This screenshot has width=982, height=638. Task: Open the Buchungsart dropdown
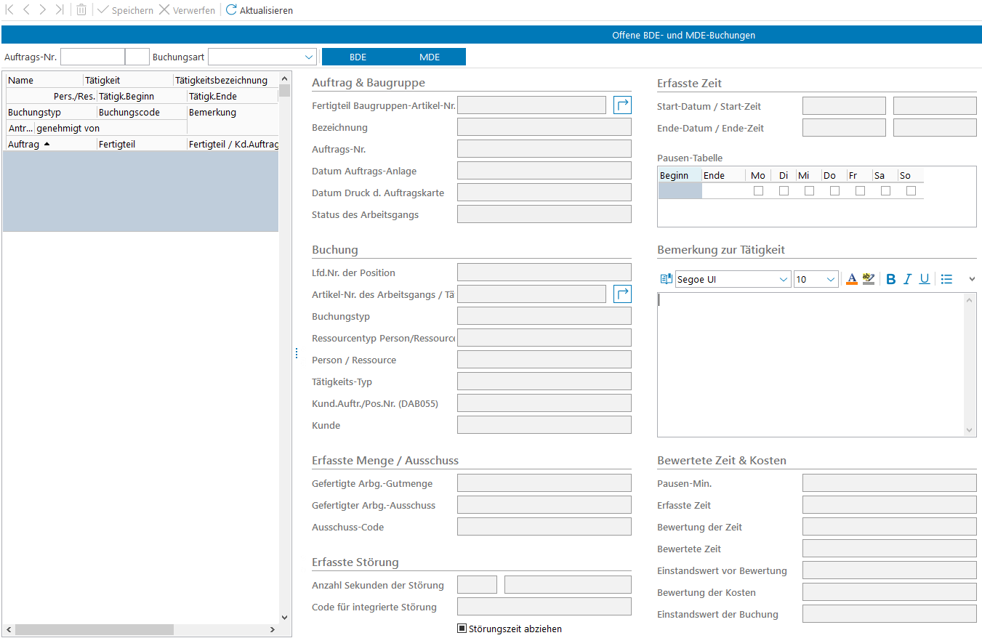(308, 57)
